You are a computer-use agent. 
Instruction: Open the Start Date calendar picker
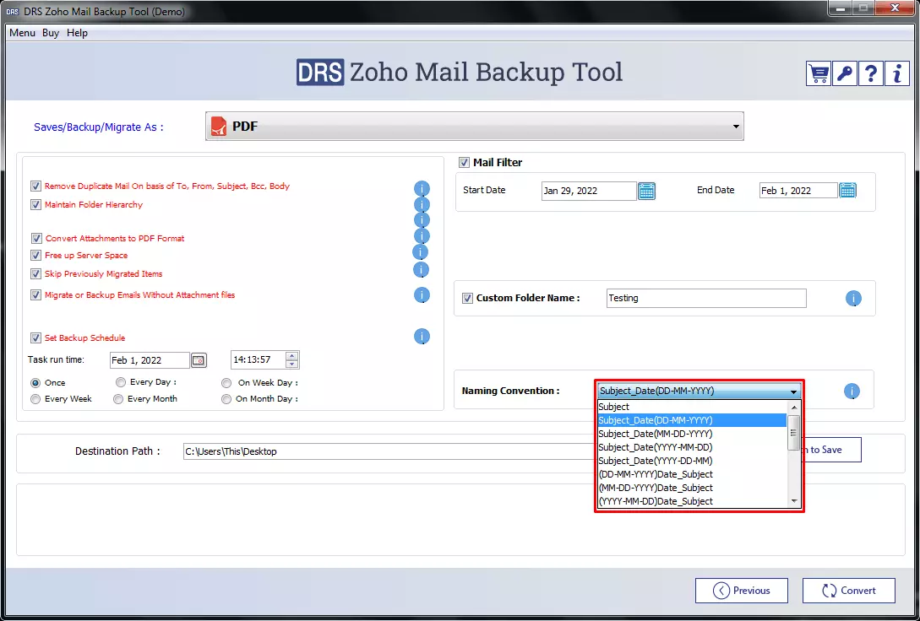(x=646, y=191)
